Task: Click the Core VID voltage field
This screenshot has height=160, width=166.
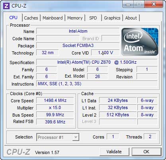Action: pos(105,53)
